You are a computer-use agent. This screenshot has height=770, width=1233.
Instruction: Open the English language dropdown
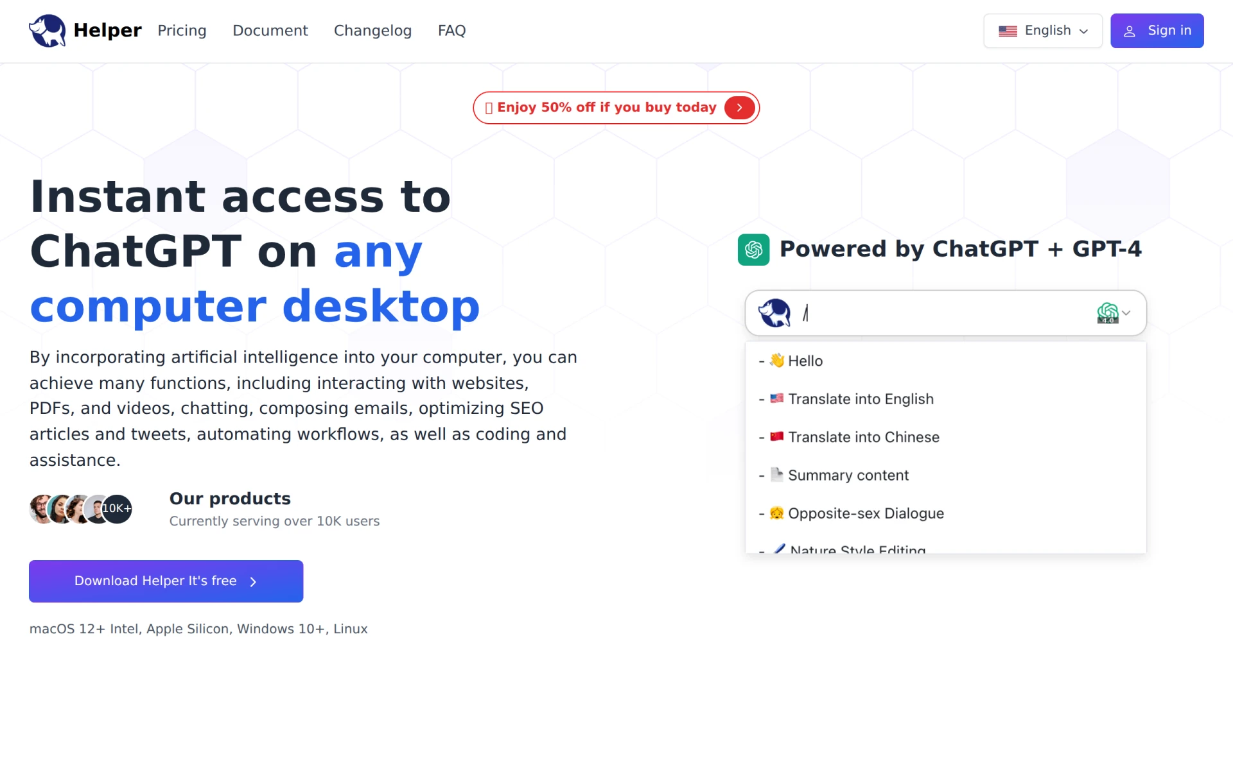pos(1043,31)
